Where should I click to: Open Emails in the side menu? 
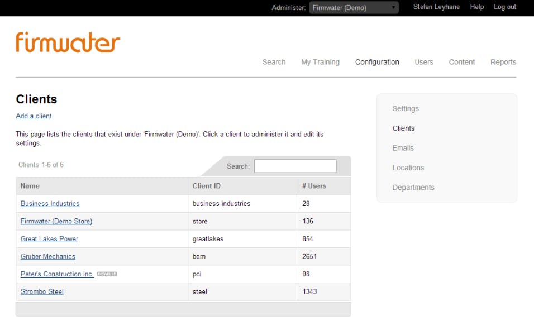(403, 148)
